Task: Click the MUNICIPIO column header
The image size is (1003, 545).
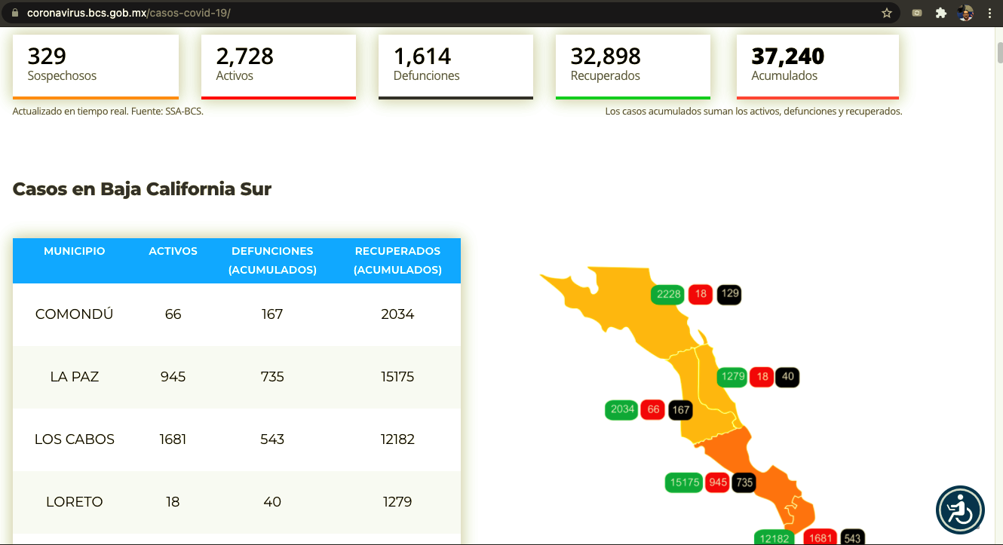Action: pos(75,251)
